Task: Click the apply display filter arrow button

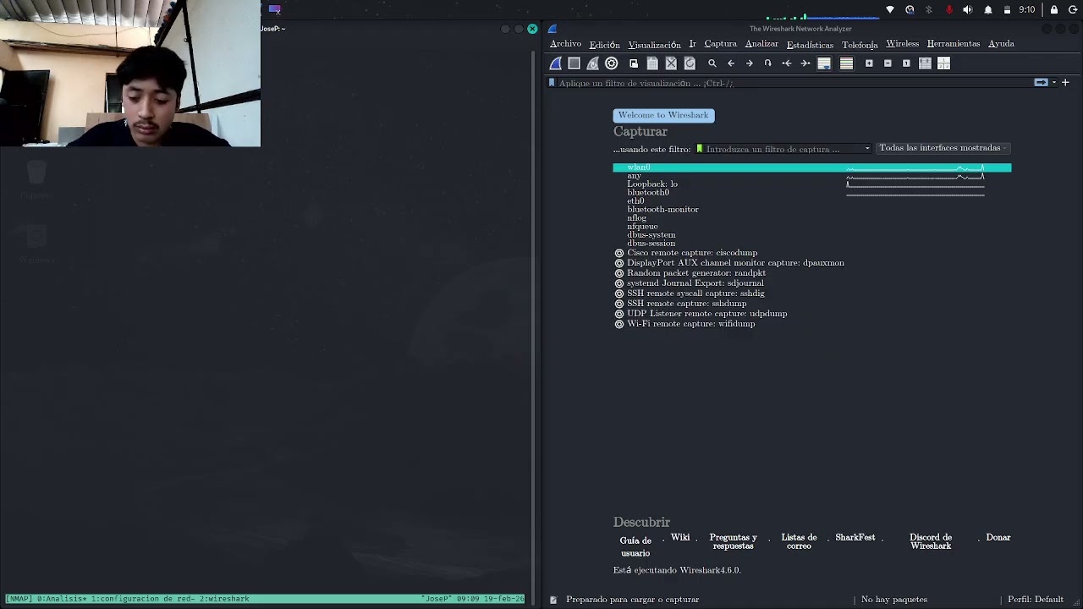Action: 1041,83
